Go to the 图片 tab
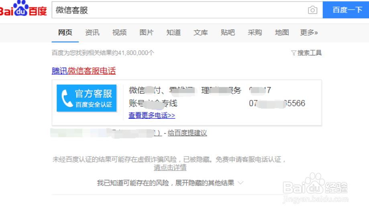This screenshot has width=369, height=212. point(147,33)
